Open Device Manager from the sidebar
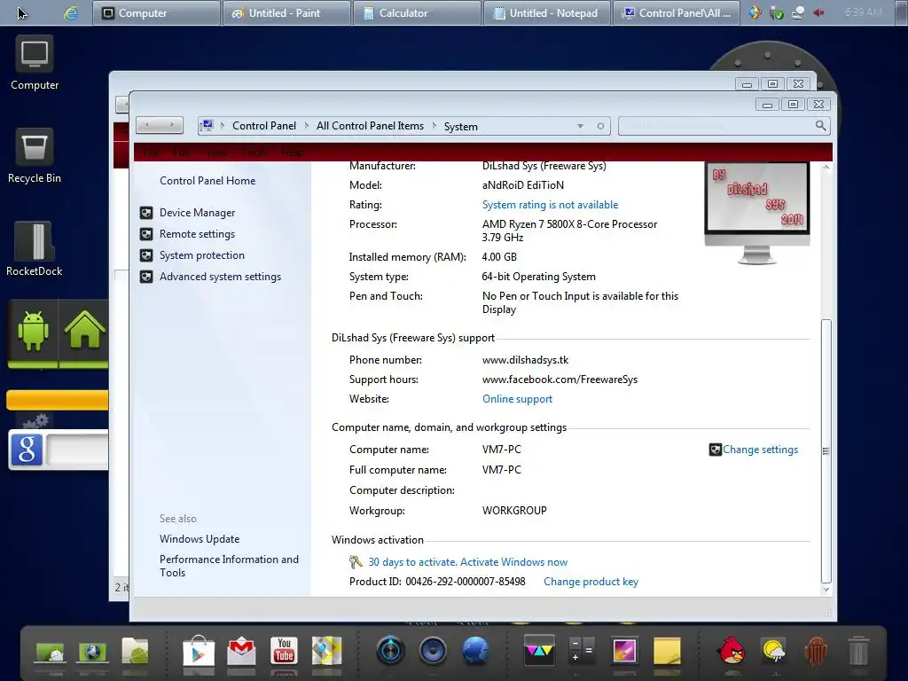The height and width of the screenshot is (681, 908). 197,213
